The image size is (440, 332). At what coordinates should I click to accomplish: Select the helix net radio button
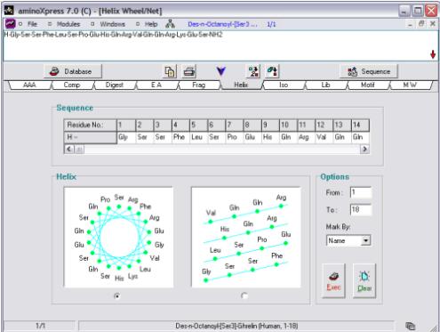tap(244, 296)
